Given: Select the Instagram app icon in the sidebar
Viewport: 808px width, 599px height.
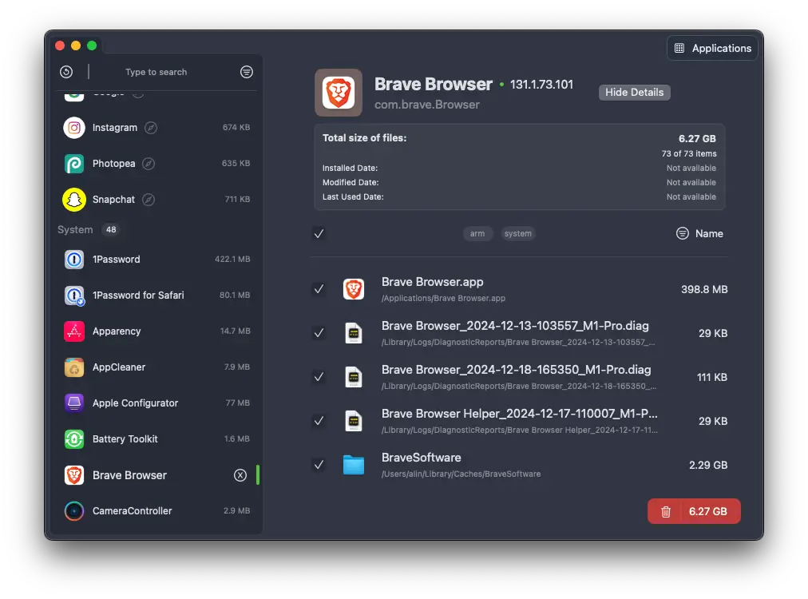Looking at the screenshot, I should pos(73,127).
